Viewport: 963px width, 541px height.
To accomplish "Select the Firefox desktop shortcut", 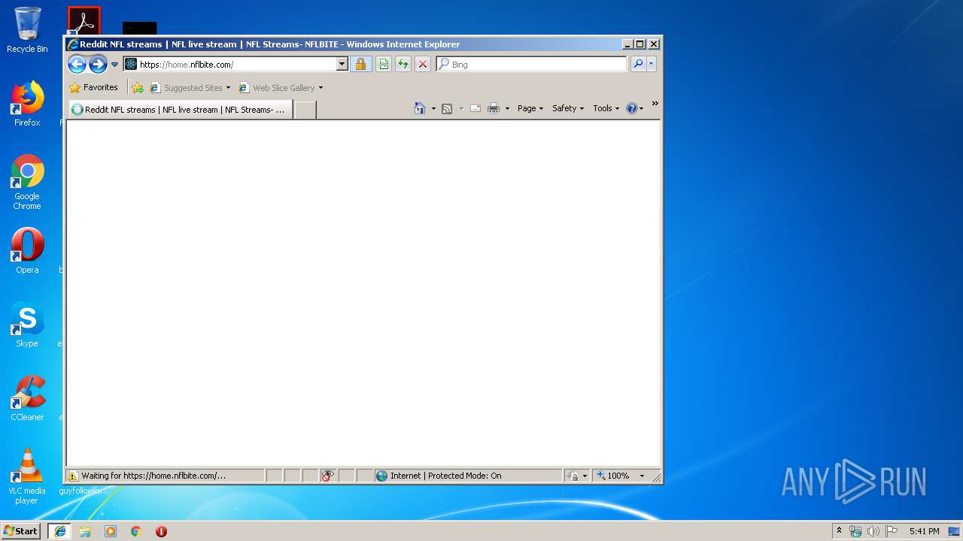I will tap(27, 104).
